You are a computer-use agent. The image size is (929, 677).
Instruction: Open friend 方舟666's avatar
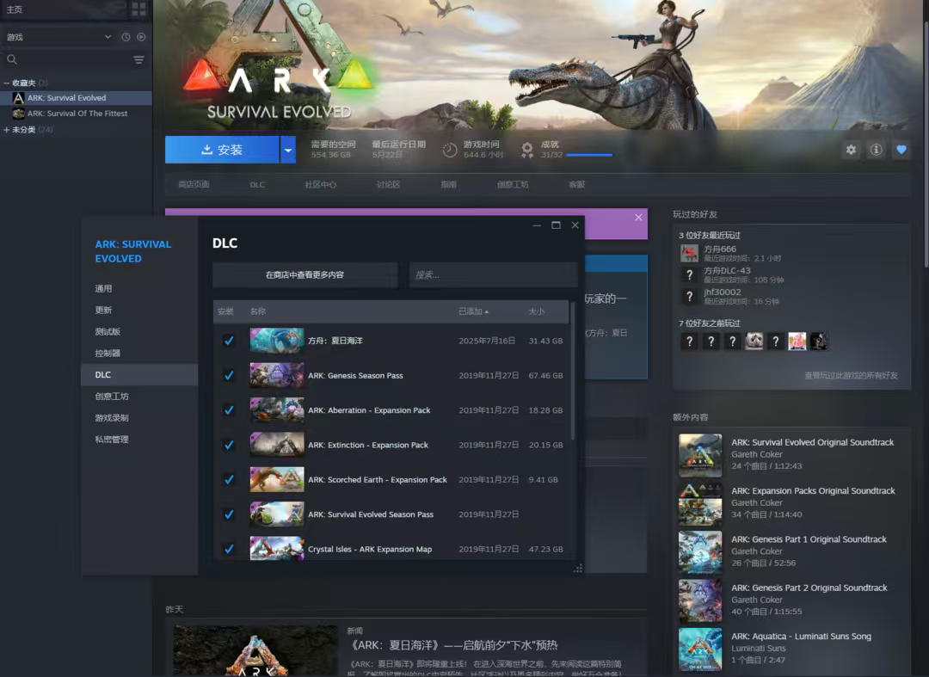coord(689,254)
